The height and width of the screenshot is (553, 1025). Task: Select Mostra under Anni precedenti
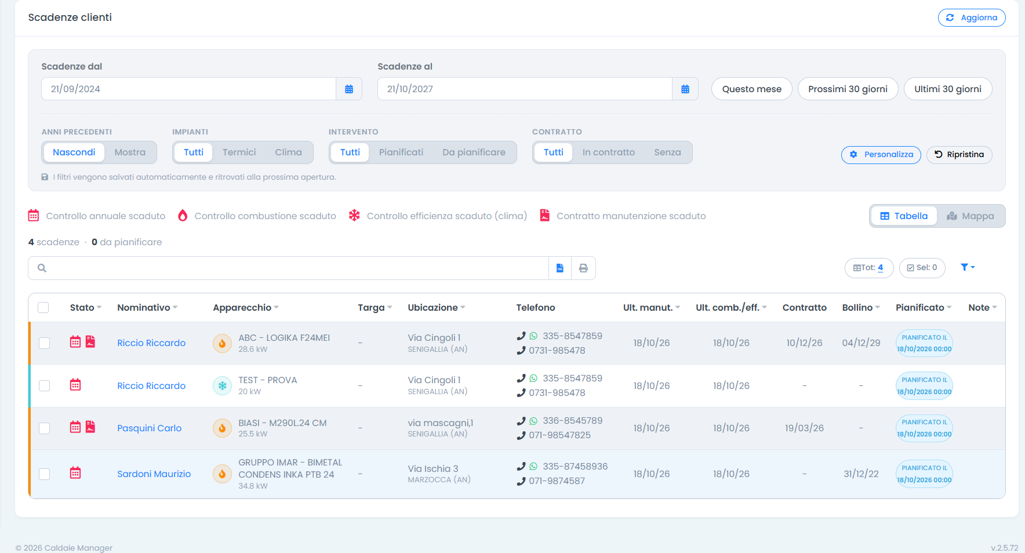pos(130,152)
